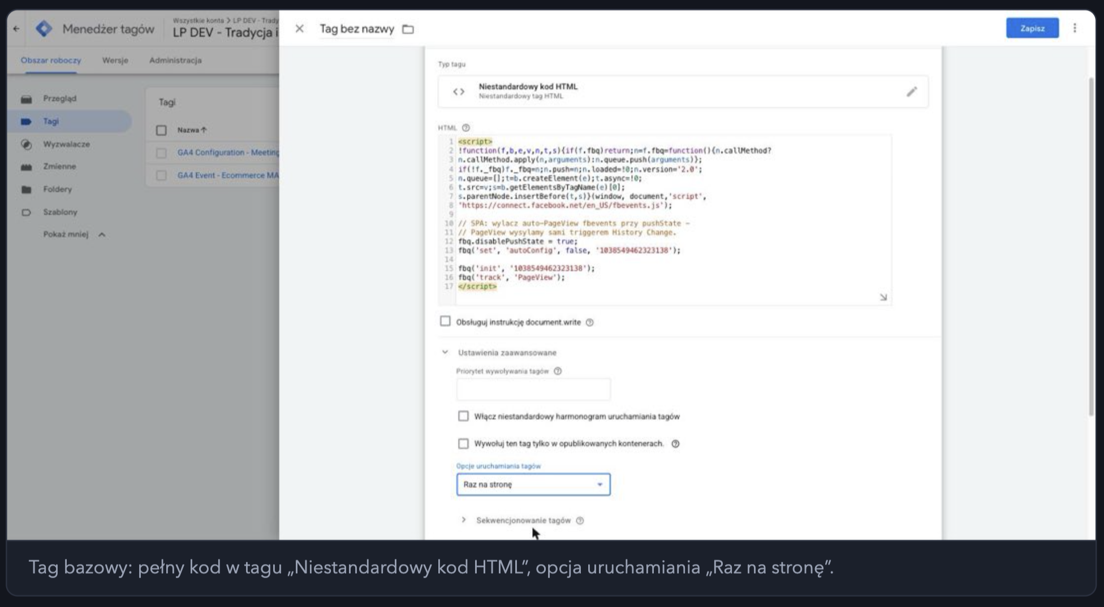
Task: Open the GA4 Configuration tag link
Action: [228, 153]
